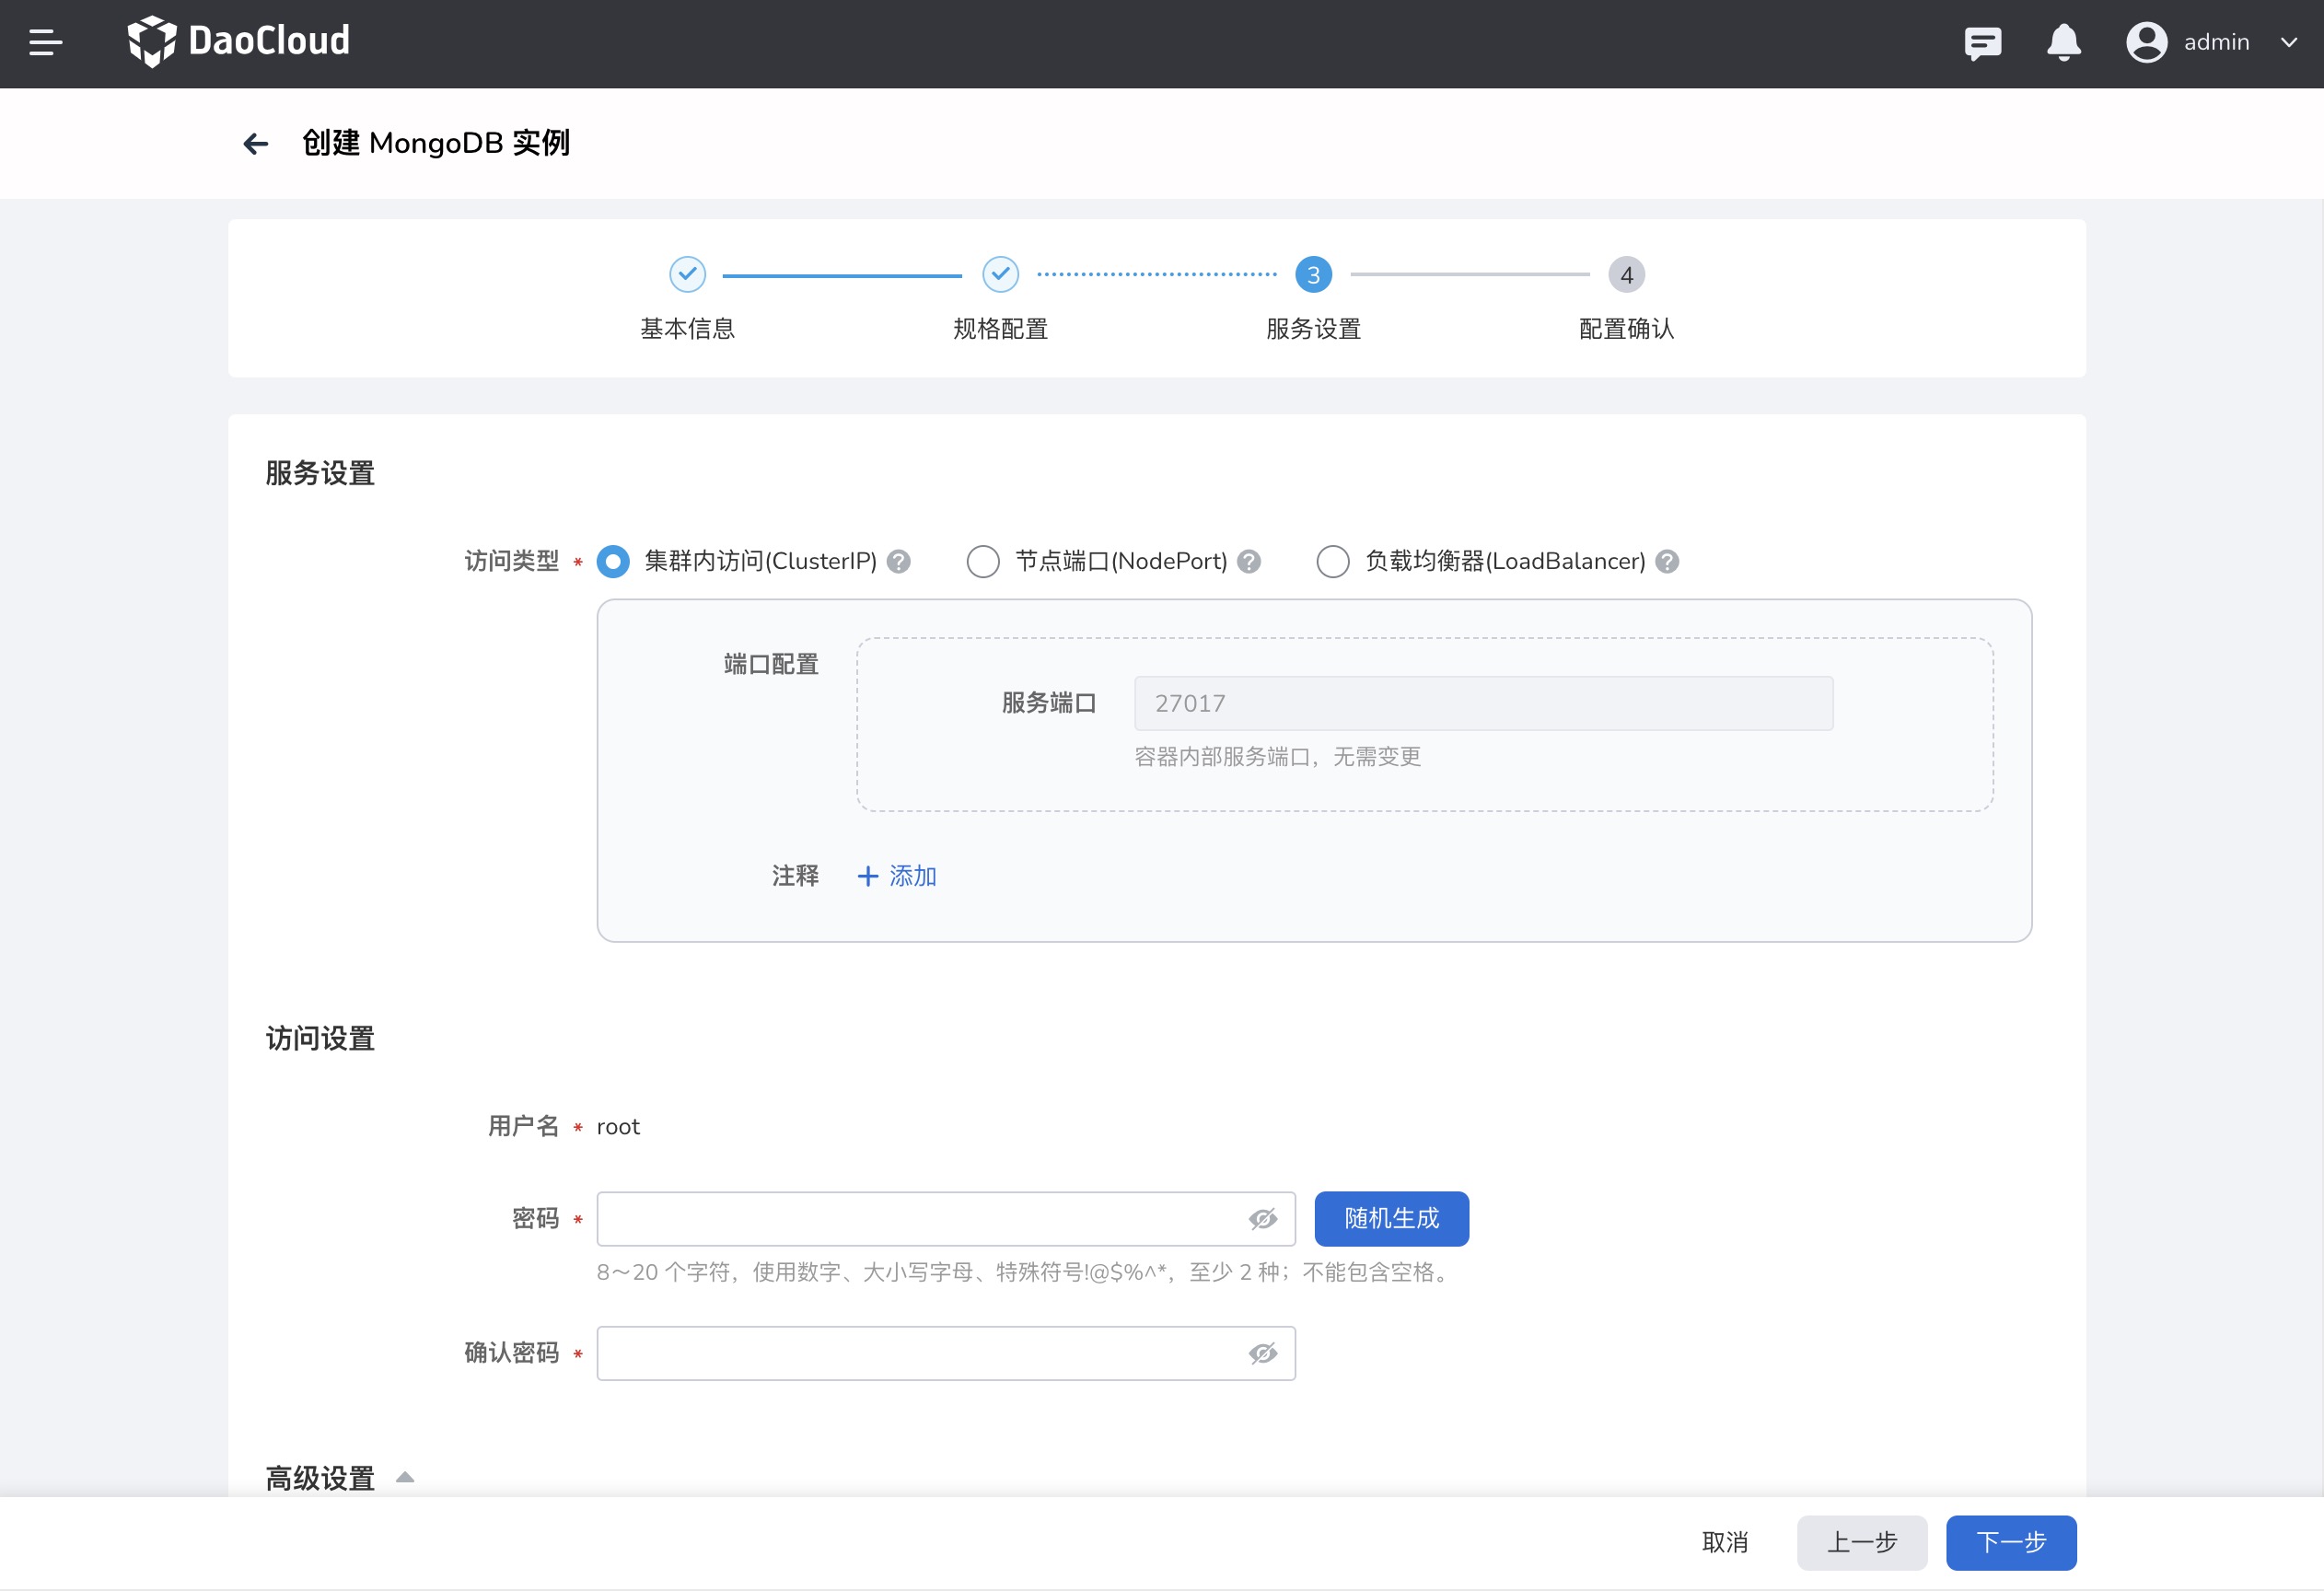The height and width of the screenshot is (1591, 2324).
Task: Open help icon next to NodePort
Action: pos(1249,561)
